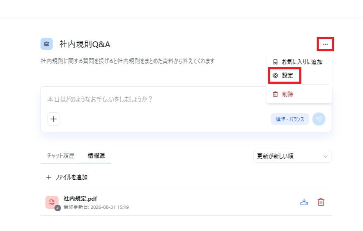Screen dimensions: 363x231
Task: Select the 情報源 tab
Action: (96, 156)
